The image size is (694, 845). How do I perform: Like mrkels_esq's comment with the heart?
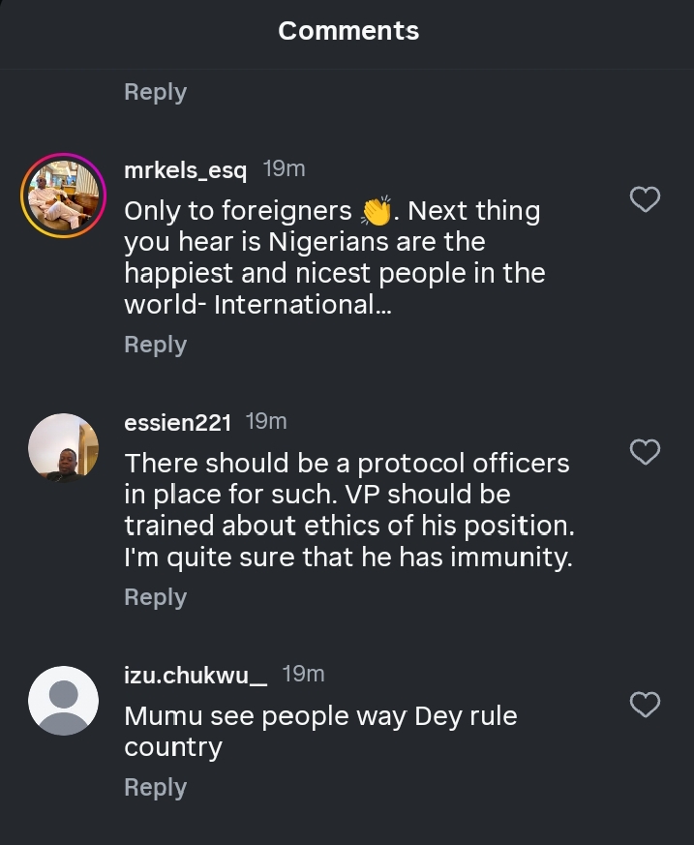(x=645, y=199)
